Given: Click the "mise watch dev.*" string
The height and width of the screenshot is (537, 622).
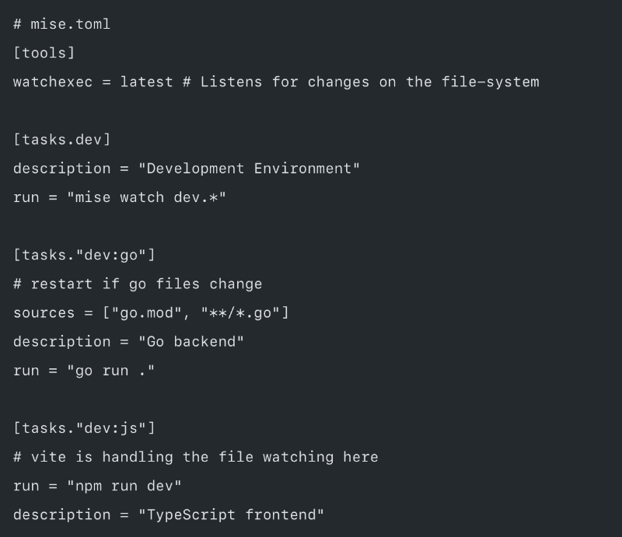Looking at the screenshot, I should pyautogui.click(x=146, y=197).
